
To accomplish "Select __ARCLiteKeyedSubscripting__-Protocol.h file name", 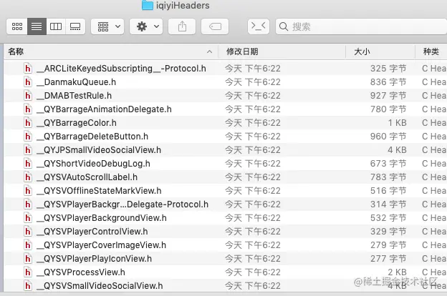I will click(x=121, y=69).
